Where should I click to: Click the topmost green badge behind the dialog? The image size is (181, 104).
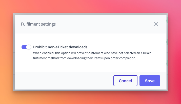[167, 20]
